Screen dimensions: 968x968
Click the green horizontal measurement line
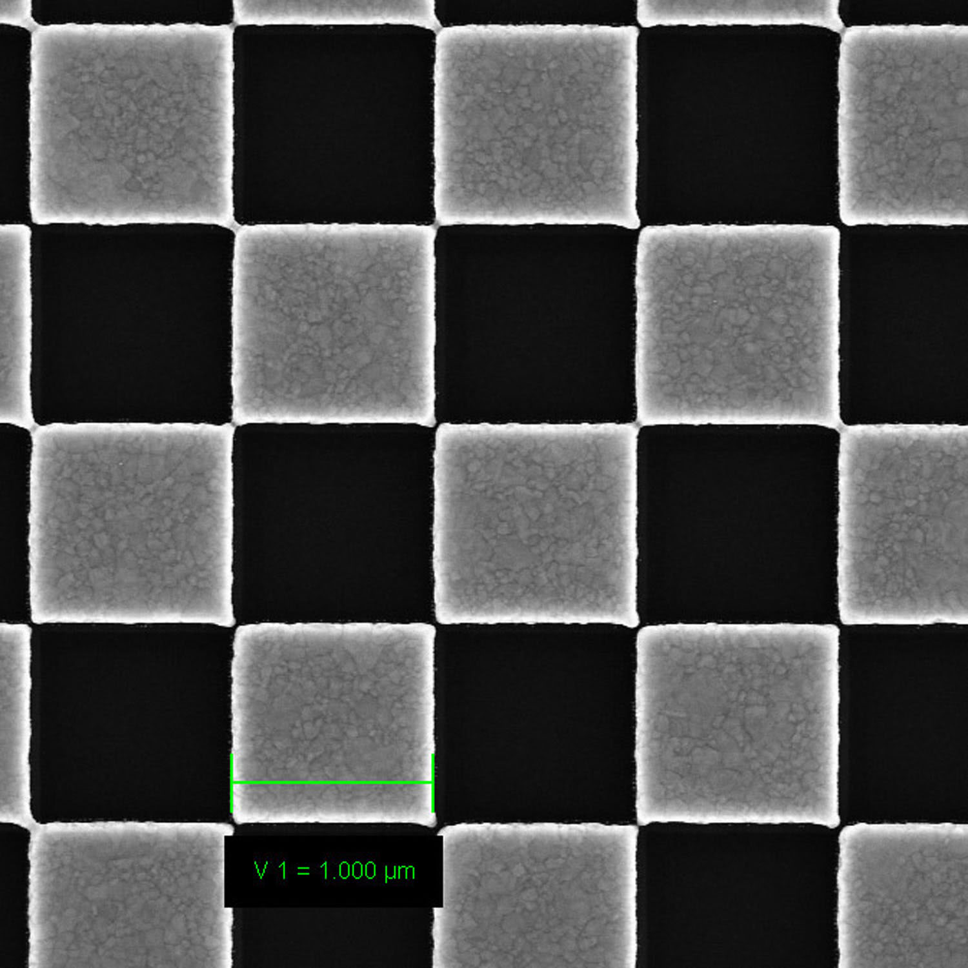click(332, 782)
